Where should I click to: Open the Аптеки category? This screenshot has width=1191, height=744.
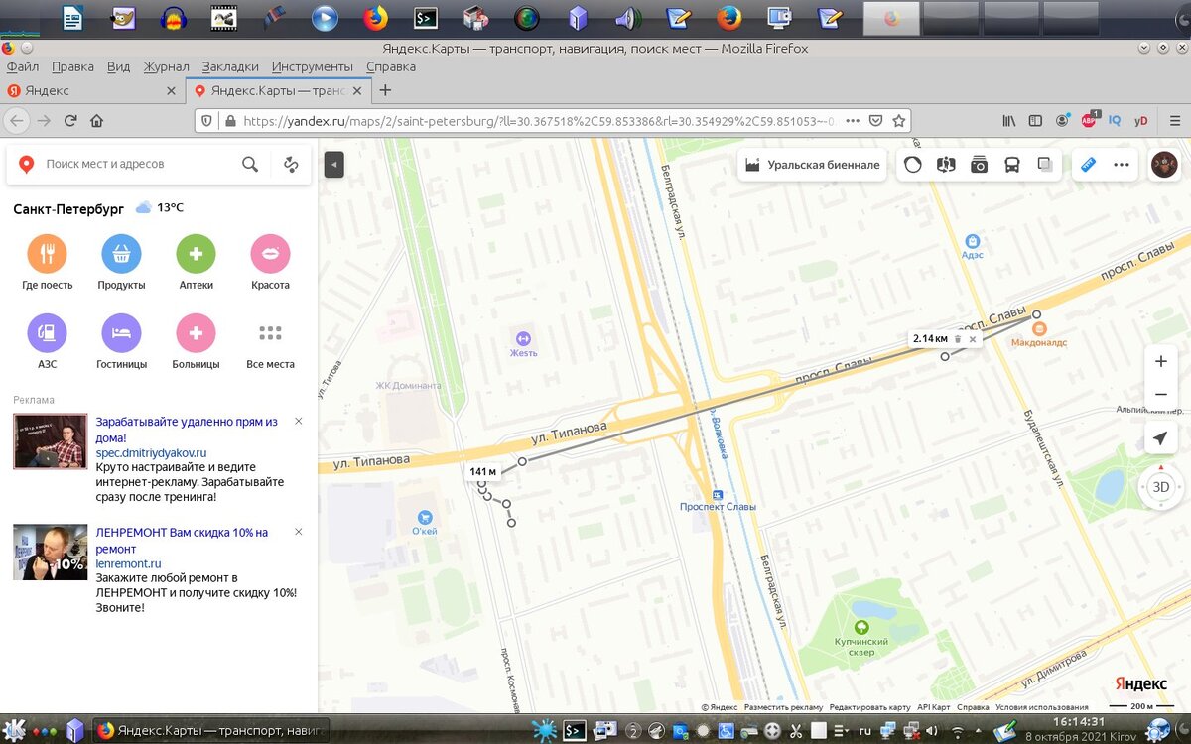pos(197,262)
